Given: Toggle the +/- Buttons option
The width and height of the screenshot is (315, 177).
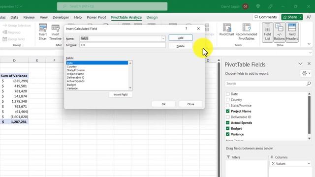Looking at the screenshot, I should point(279,32).
